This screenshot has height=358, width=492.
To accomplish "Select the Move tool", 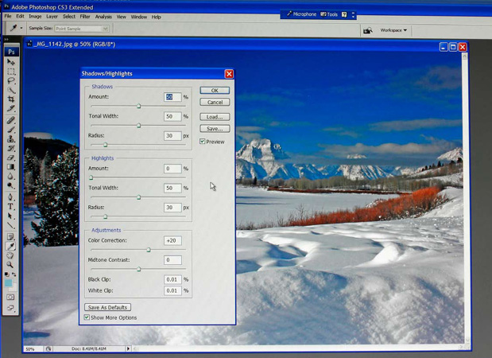I will 11,62.
